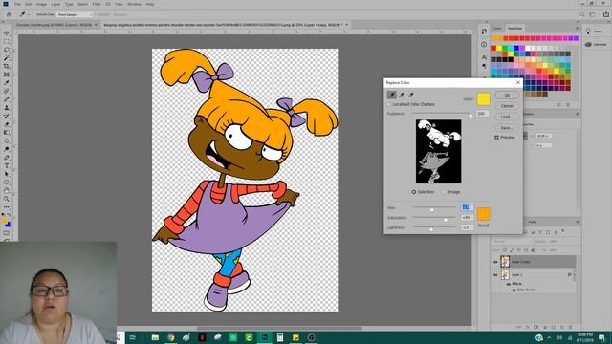Screen dimensions: 612x344
Task: Select the Hand tool
Action: 7,190
